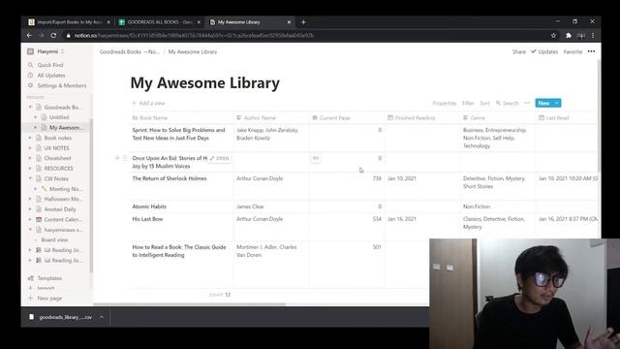Open Content Calendar page icon
620x349 pixels.
pyautogui.click(x=39, y=219)
